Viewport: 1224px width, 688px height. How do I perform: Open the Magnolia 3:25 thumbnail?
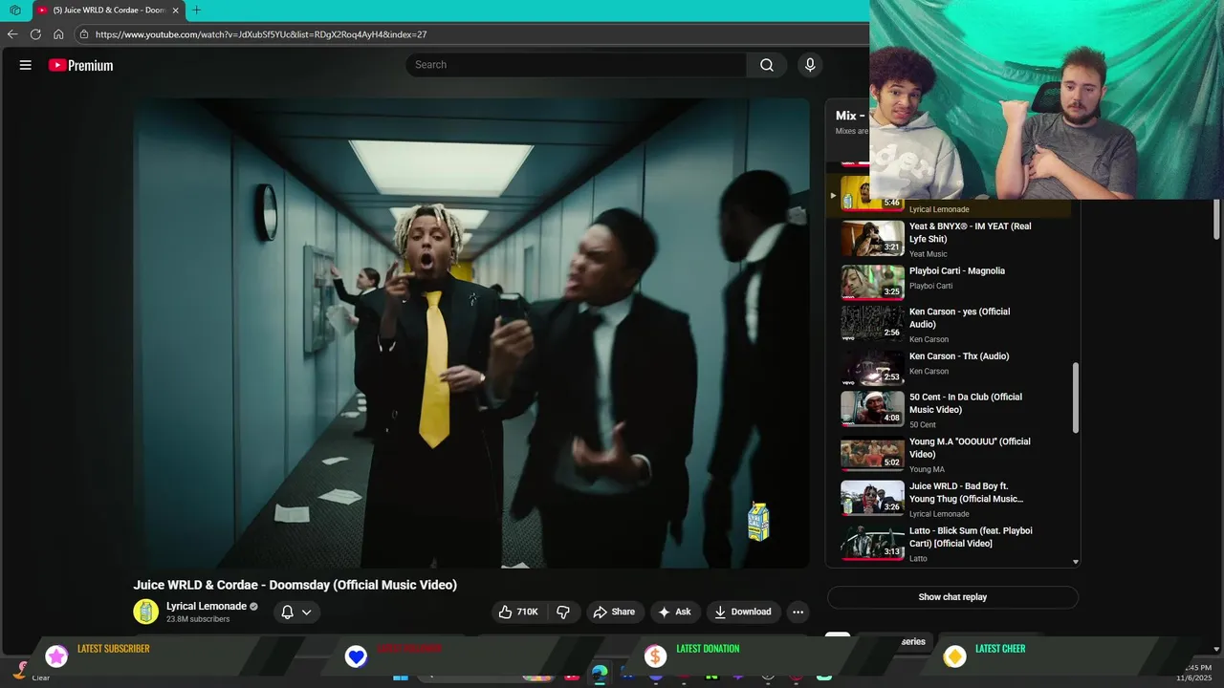click(x=872, y=282)
